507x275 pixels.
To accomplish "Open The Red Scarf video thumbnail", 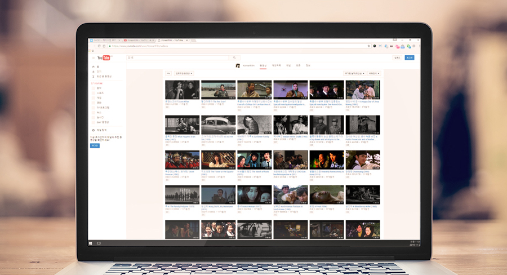I will [218, 90].
